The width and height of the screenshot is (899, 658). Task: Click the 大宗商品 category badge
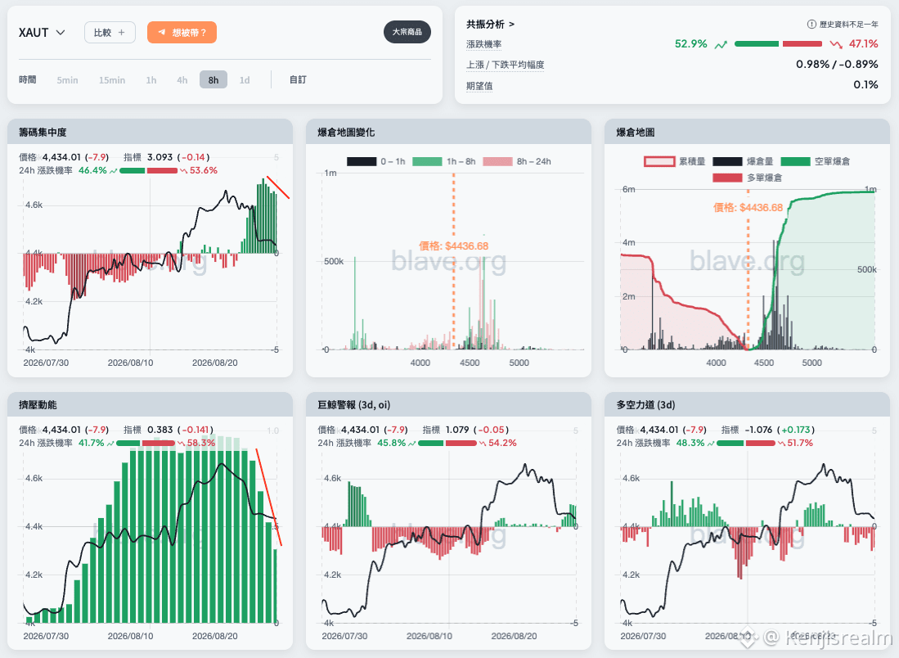pyautogui.click(x=407, y=32)
